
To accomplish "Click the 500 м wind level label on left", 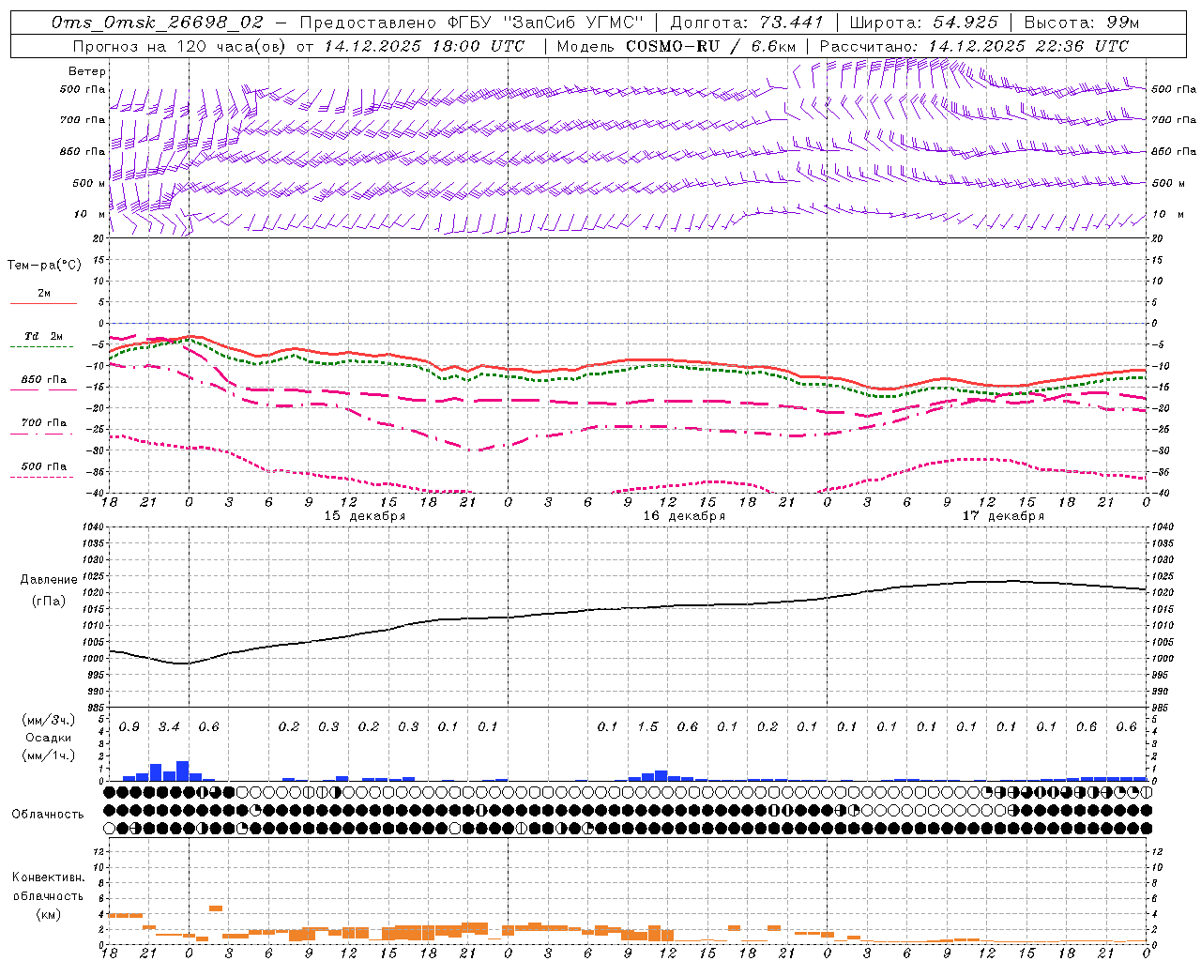I will pyautogui.click(x=90, y=183).
